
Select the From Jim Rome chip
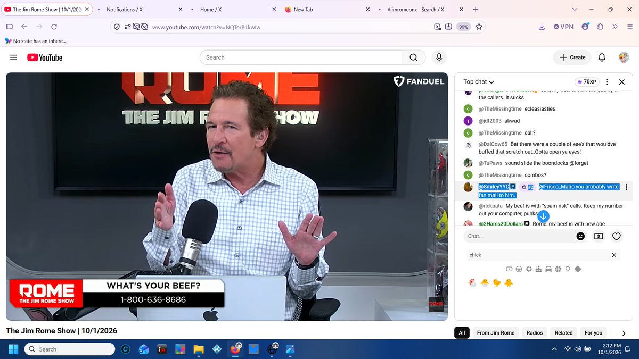pos(496,333)
